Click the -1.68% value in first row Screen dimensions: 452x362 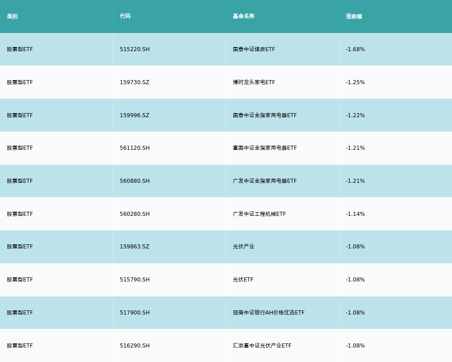(354, 49)
